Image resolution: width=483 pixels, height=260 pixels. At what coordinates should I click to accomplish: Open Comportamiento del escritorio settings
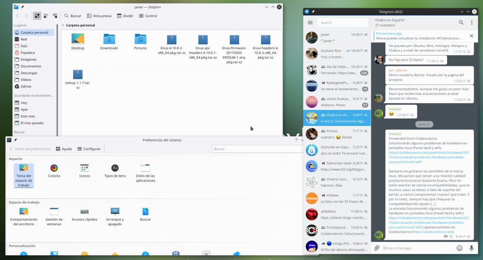[24, 216]
